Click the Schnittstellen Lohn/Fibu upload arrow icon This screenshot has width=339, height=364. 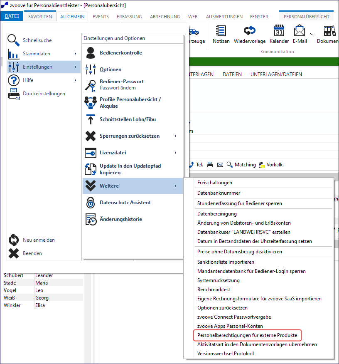tap(91, 119)
